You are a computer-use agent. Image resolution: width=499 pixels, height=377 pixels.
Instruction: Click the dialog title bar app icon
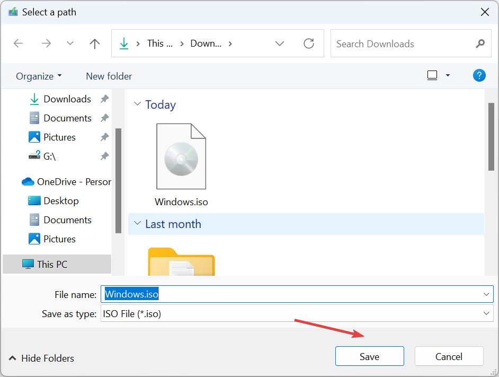(13, 12)
